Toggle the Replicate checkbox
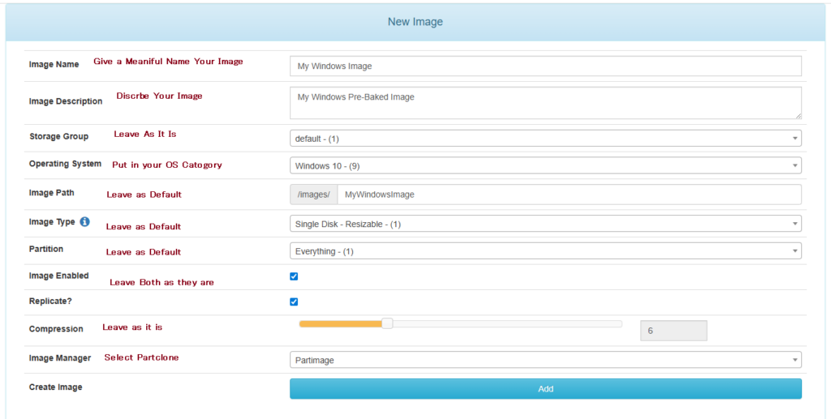The height and width of the screenshot is (419, 831). point(294,302)
